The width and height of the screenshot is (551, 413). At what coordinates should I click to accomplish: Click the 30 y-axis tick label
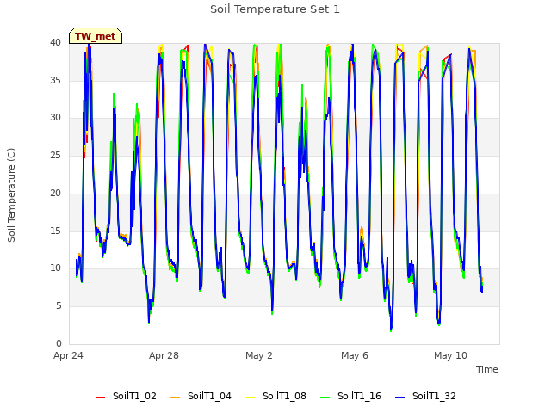tap(55, 118)
